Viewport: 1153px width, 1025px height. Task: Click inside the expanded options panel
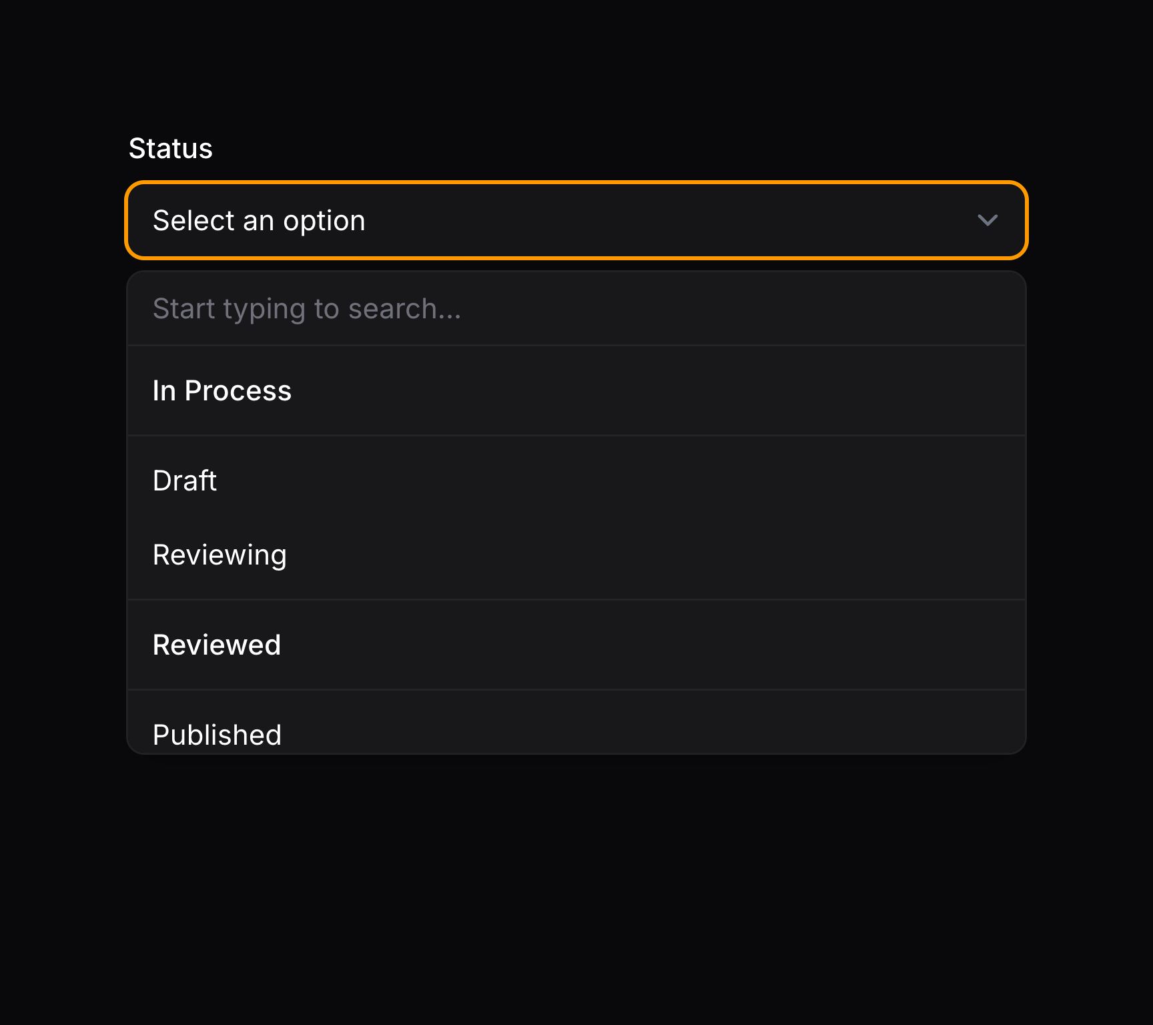click(x=577, y=514)
